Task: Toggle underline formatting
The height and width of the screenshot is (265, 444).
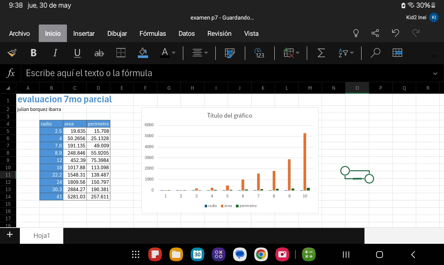Action: (x=77, y=53)
